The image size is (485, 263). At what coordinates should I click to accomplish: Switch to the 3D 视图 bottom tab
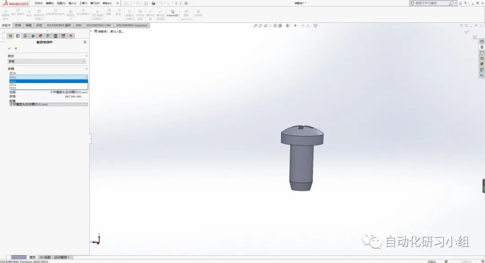pos(45,257)
